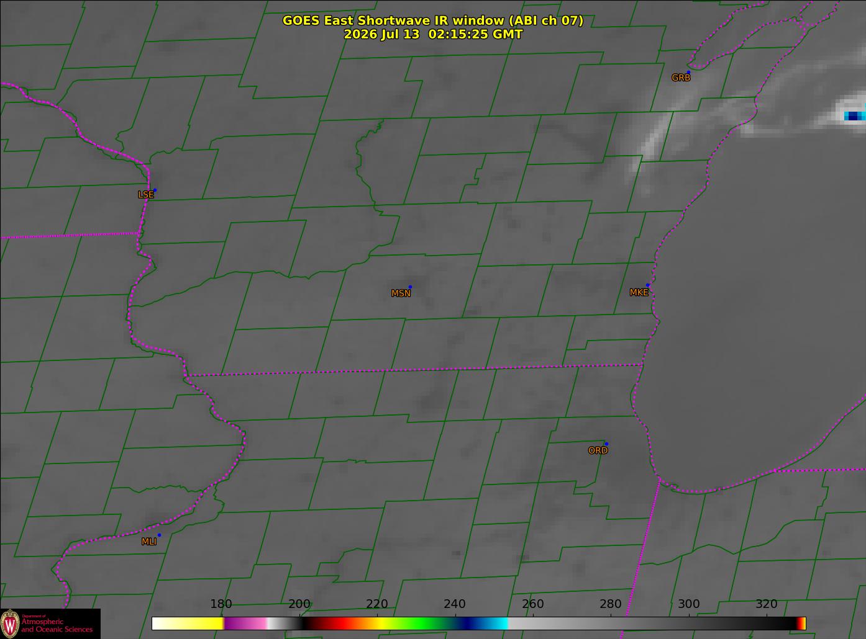Image resolution: width=866 pixels, height=639 pixels.
Task: Click the magenta section of the colorbar
Action: pos(245,623)
